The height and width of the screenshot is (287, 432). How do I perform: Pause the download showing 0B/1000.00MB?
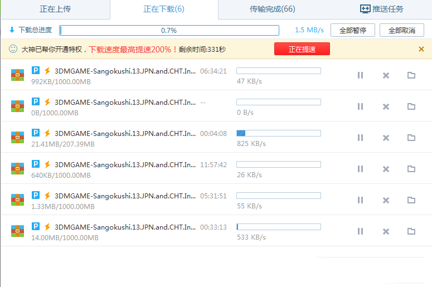click(360, 106)
